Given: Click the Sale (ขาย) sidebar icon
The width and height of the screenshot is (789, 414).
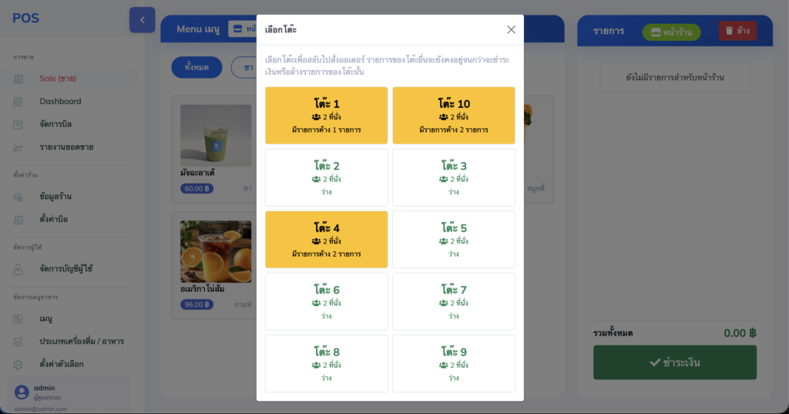Looking at the screenshot, I should point(18,79).
